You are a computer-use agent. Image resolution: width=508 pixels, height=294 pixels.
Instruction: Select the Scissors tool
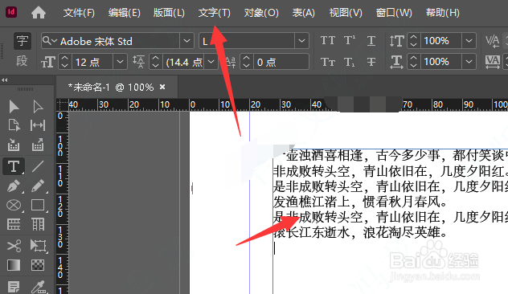(x=14, y=246)
